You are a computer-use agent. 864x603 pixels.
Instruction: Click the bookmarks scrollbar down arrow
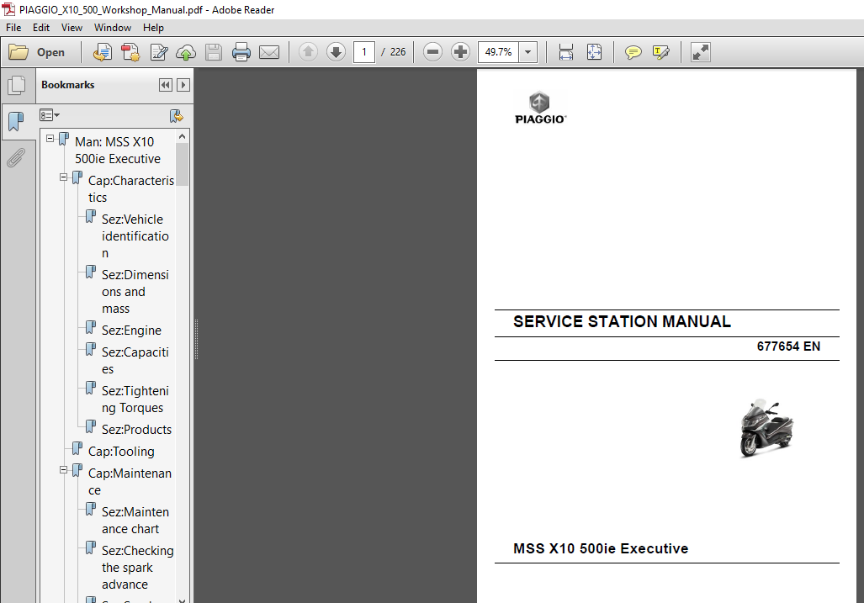183,599
